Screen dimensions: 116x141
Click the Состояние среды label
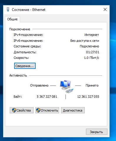27,46
